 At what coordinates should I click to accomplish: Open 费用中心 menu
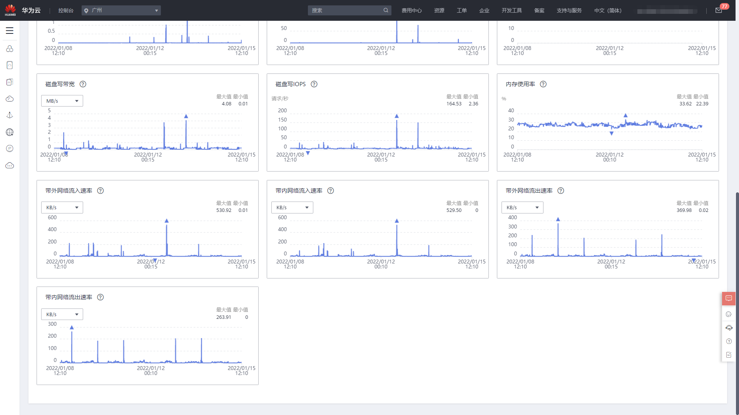point(411,10)
